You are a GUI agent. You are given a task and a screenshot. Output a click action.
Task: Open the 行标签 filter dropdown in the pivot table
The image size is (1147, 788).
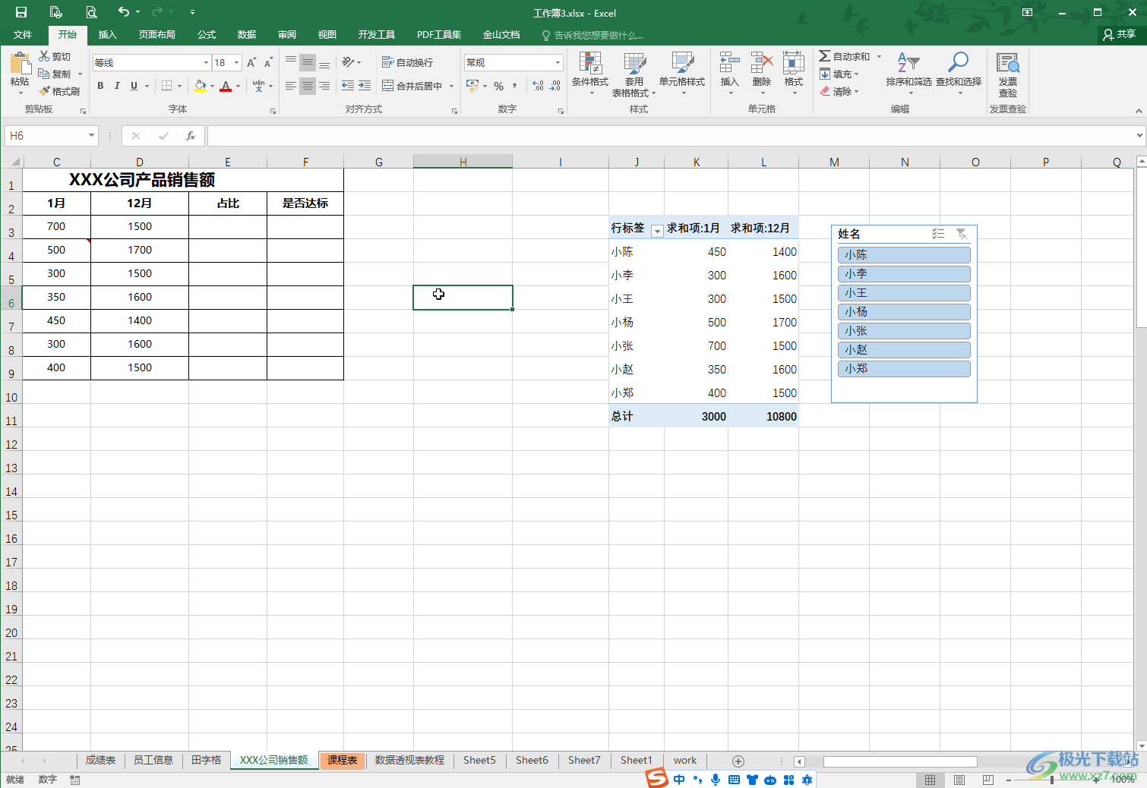(x=657, y=230)
